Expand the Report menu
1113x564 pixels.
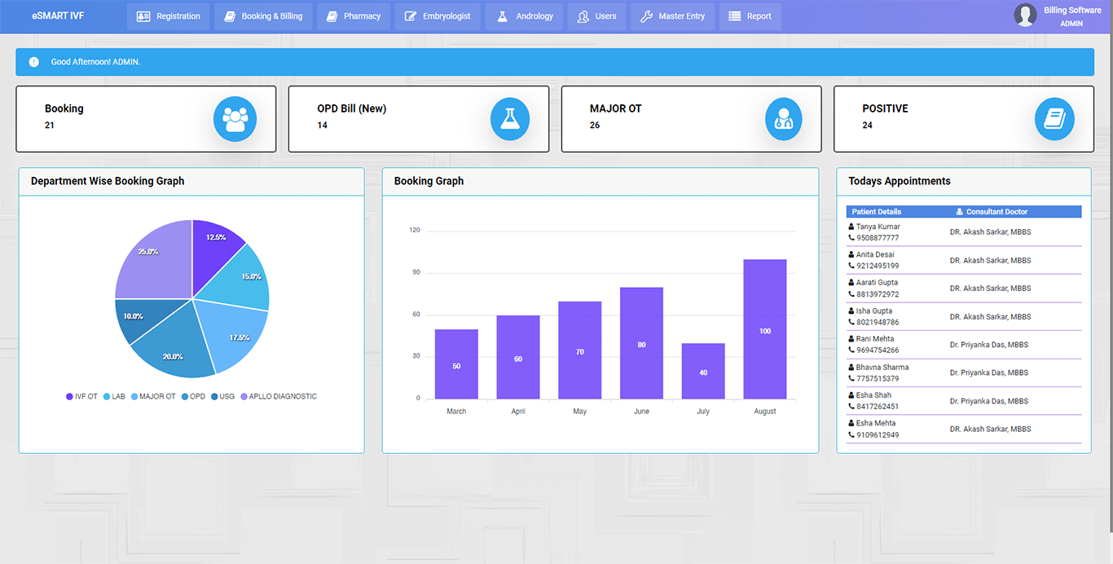[x=750, y=16]
